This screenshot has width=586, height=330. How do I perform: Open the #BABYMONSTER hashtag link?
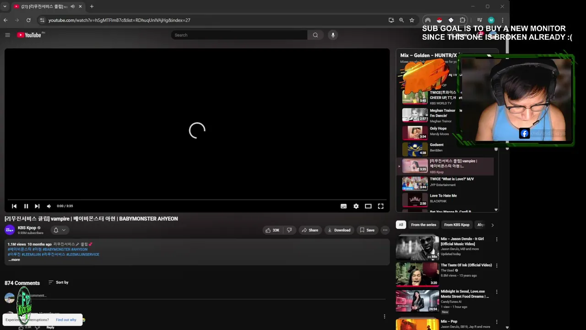[56, 249]
